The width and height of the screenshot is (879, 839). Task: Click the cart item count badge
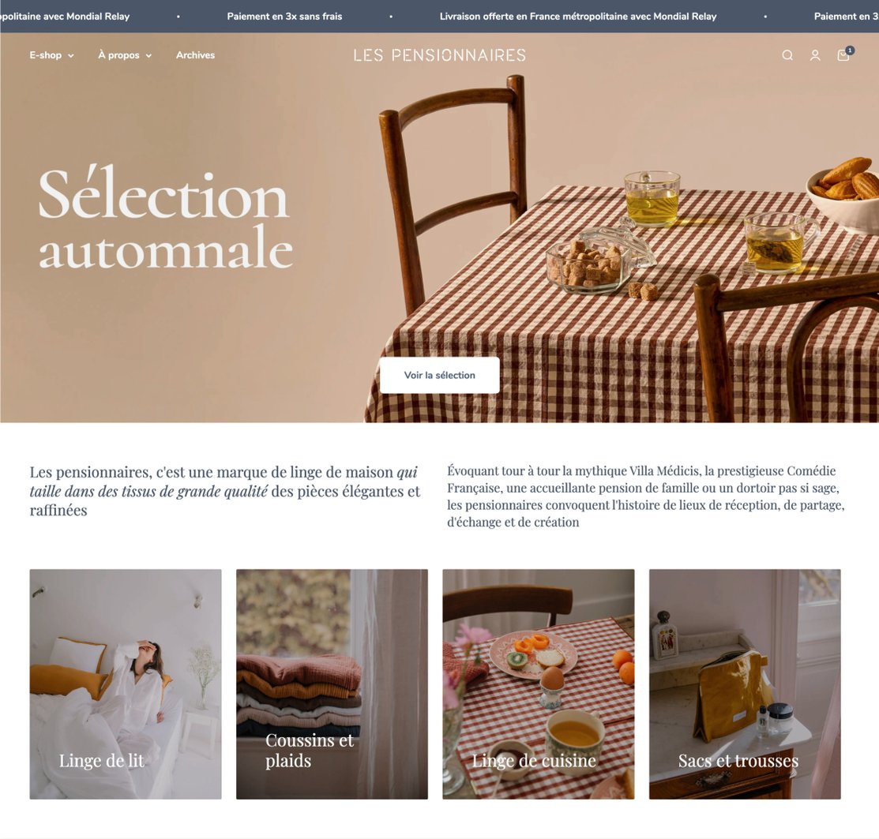coord(850,51)
